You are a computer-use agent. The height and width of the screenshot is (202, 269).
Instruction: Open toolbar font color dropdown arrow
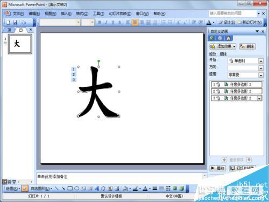click(214, 23)
